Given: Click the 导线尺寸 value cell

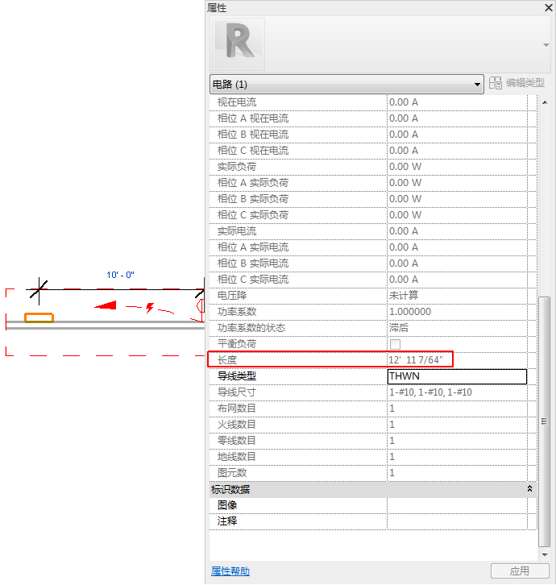Looking at the screenshot, I should (456, 392).
